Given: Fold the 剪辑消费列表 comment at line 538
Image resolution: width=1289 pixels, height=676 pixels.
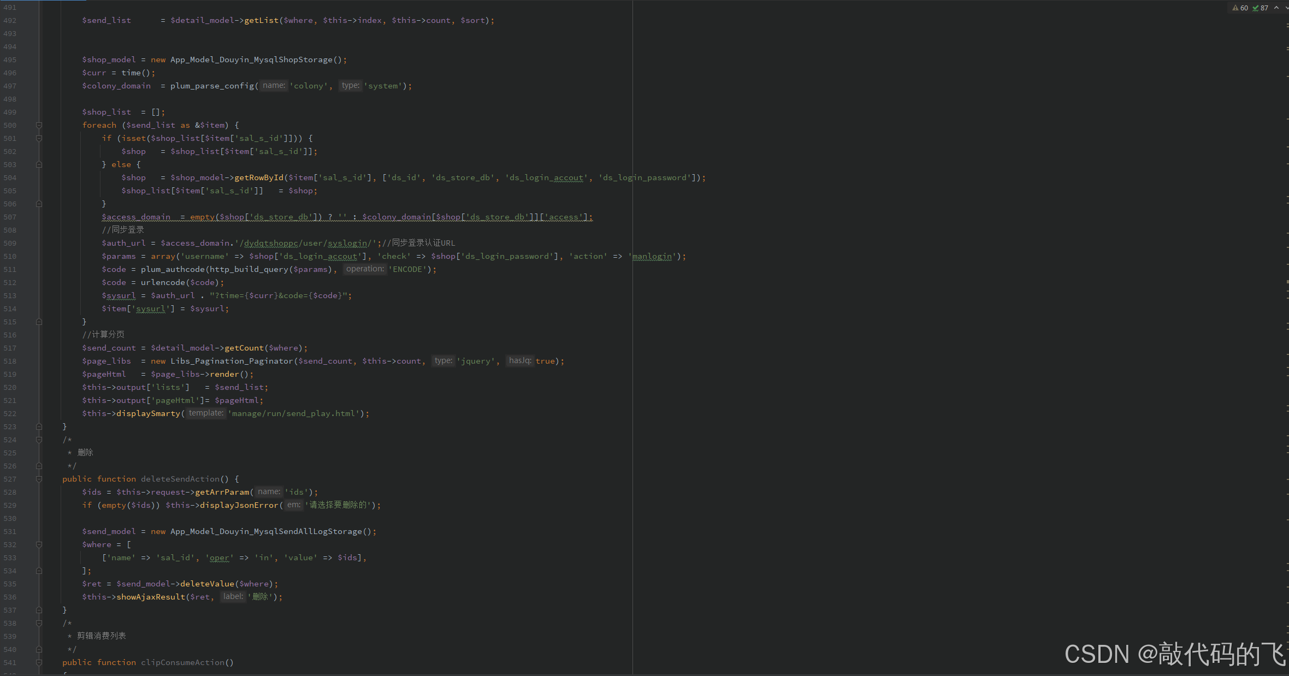Looking at the screenshot, I should coord(39,623).
